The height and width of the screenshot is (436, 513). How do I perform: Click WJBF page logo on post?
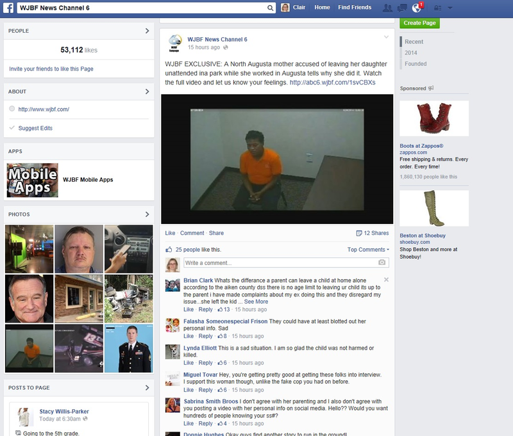click(x=174, y=43)
